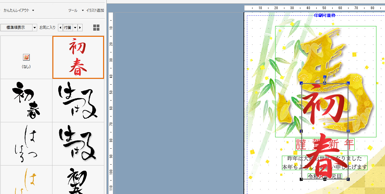Click the イラスト追加 button
The image size is (385, 194).
coord(95,10)
